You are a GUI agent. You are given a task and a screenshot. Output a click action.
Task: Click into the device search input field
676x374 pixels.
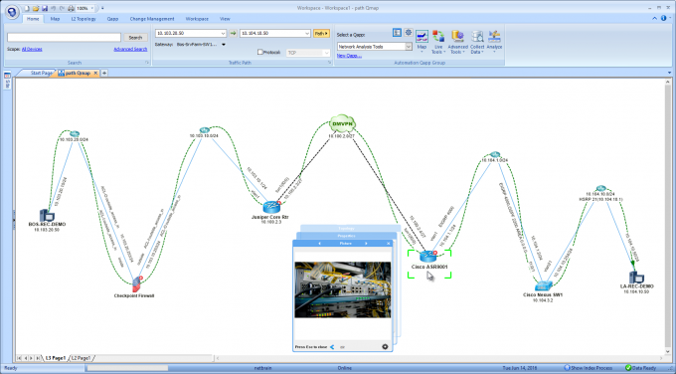(64, 37)
